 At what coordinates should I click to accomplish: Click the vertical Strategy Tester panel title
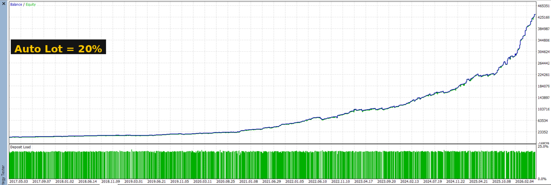4,174
